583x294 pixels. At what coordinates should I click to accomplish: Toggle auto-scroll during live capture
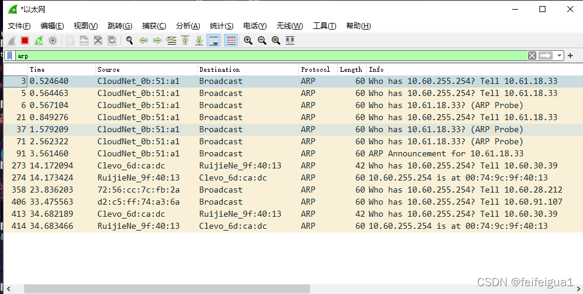(x=214, y=40)
